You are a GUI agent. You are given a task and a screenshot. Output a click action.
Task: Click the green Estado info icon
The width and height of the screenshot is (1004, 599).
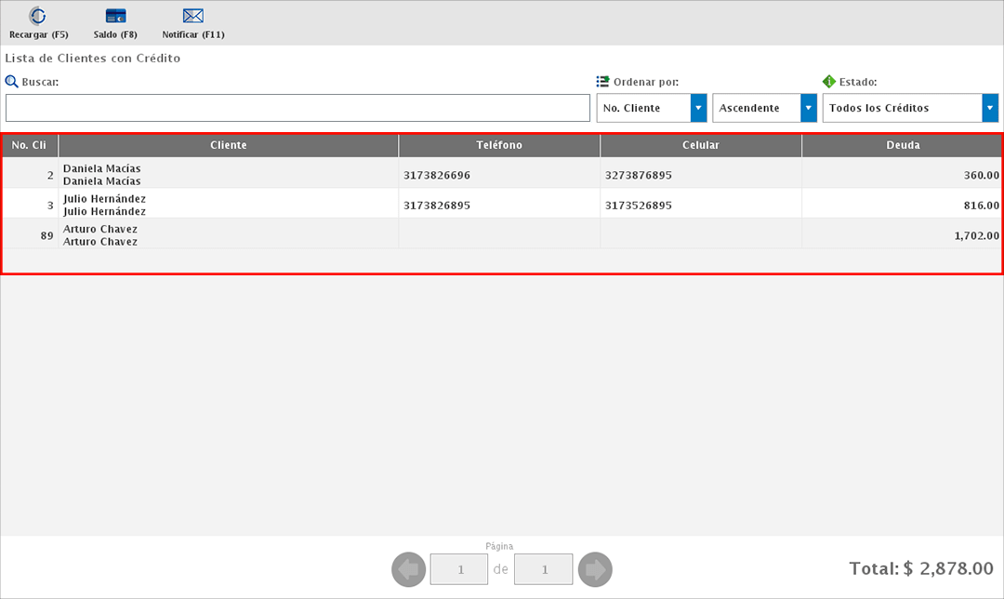pos(829,82)
